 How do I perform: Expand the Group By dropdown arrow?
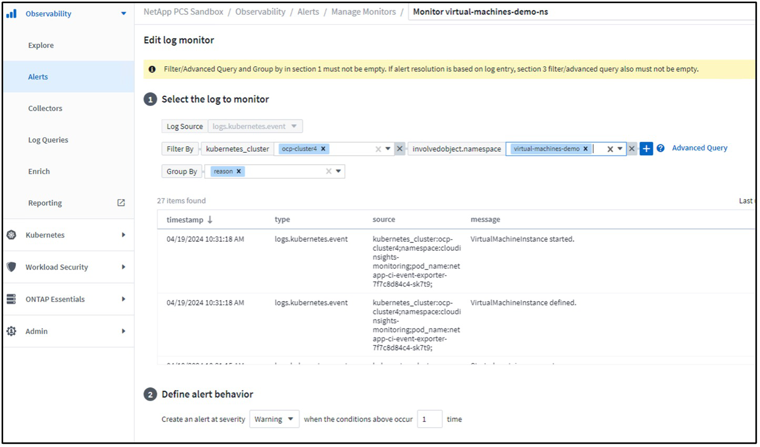click(x=338, y=171)
